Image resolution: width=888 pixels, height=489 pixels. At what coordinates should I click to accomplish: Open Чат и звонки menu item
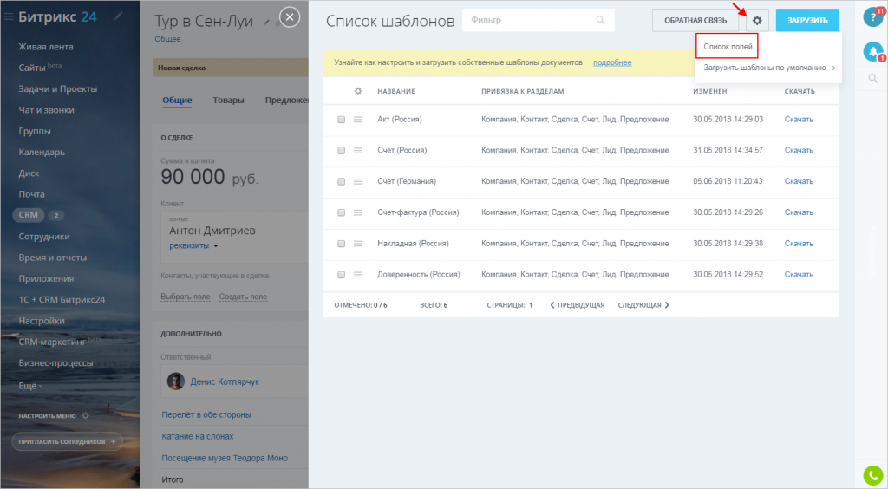[47, 110]
